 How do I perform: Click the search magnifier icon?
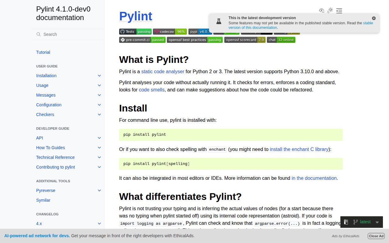click(39, 34)
